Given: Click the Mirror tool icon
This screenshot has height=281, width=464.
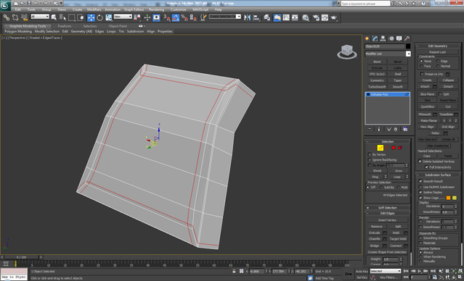Looking at the screenshot, I should (x=247, y=17).
